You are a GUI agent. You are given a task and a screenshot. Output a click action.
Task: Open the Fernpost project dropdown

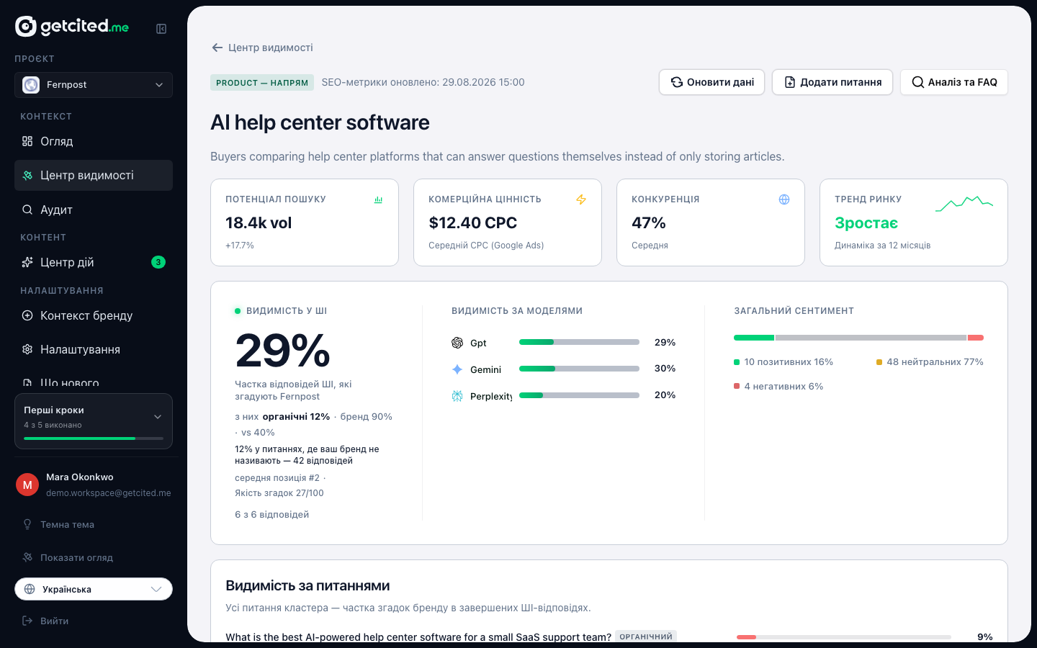94,85
